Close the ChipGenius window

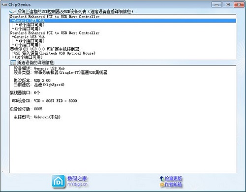click(x=239, y=4)
